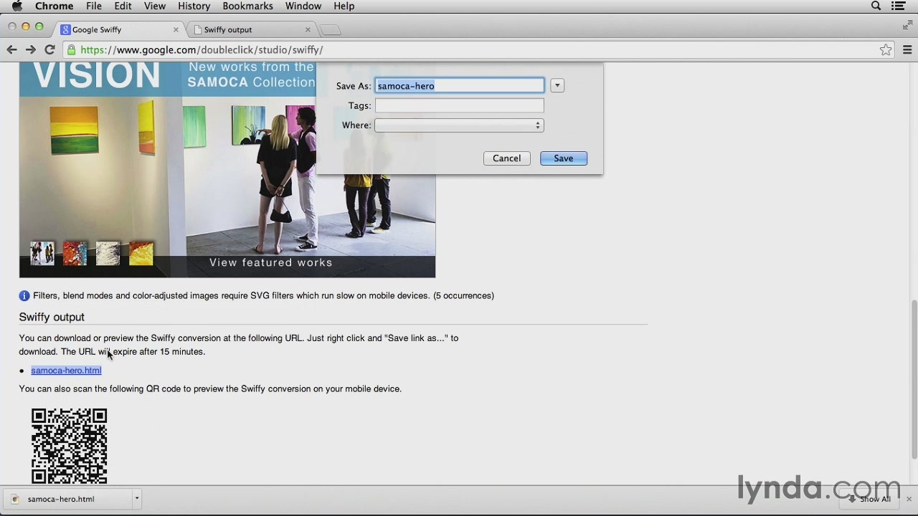The height and width of the screenshot is (516, 918).
Task: Open the File menu
Action: (x=94, y=6)
